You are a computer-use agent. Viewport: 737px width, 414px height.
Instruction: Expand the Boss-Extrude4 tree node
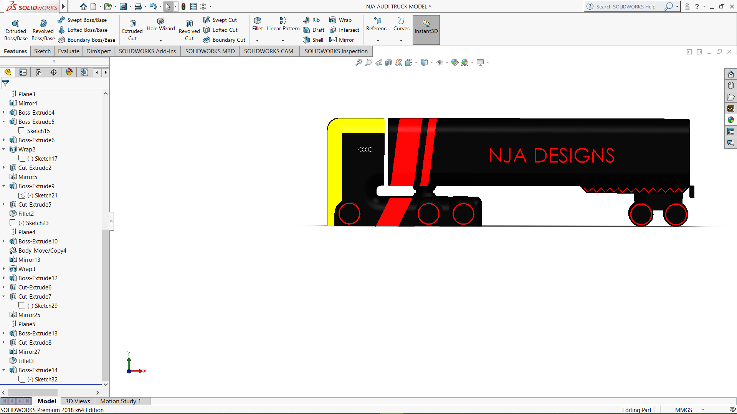4,112
